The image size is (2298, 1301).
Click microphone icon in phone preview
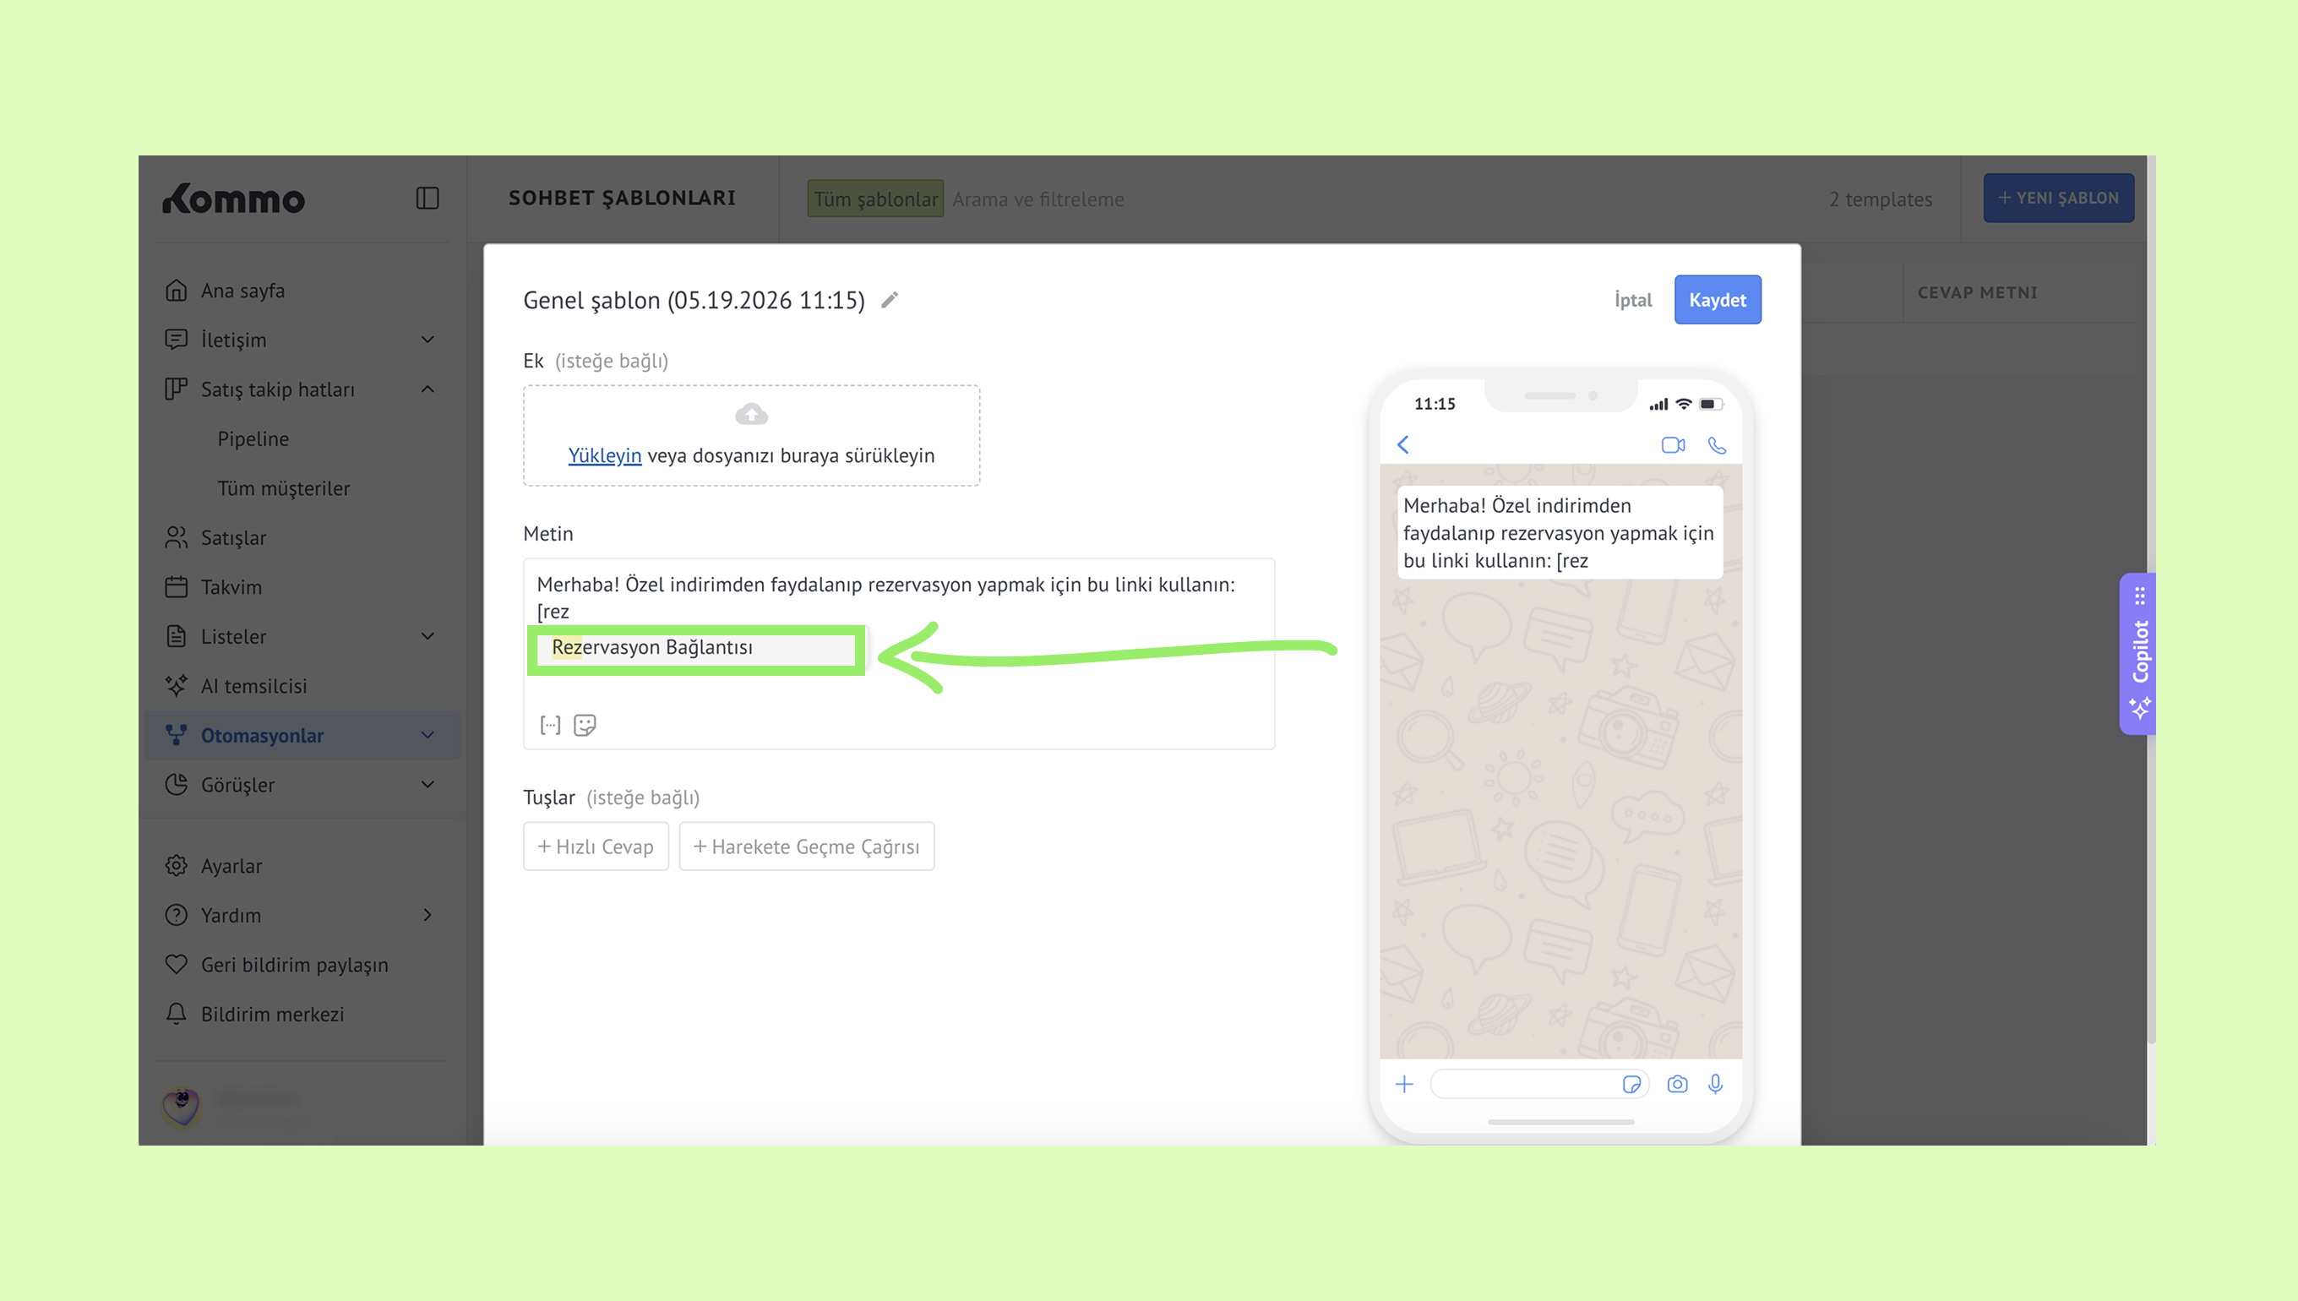(1715, 1084)
